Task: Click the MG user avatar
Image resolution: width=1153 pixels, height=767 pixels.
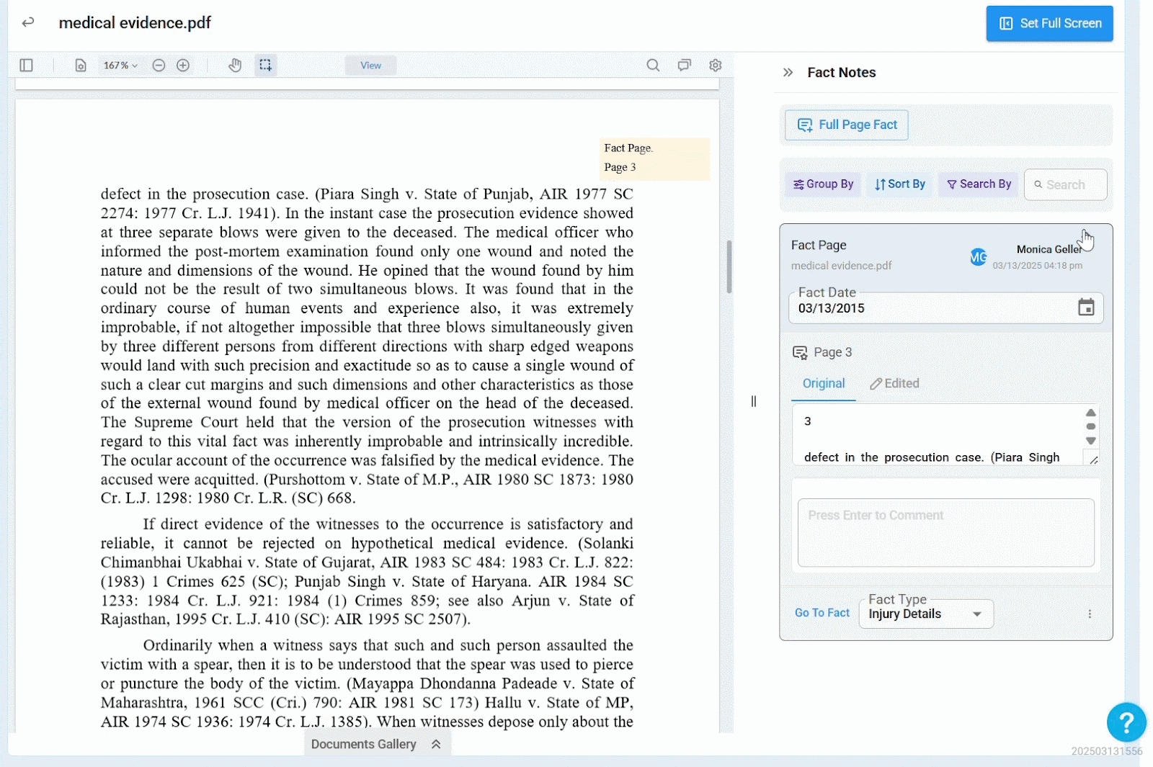Action: pyautogui.click(x=978, y=257)
